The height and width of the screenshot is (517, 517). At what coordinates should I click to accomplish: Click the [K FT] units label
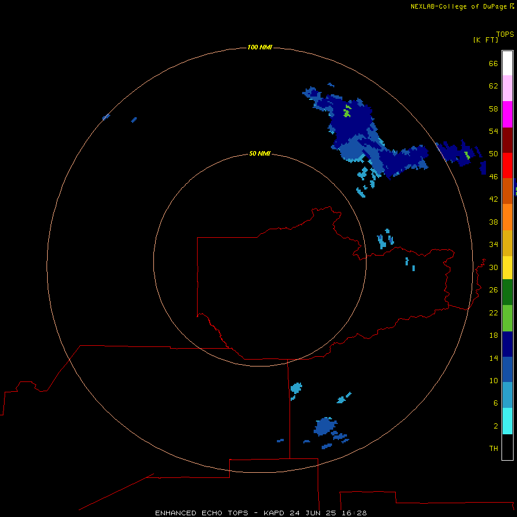coord(485,40)
